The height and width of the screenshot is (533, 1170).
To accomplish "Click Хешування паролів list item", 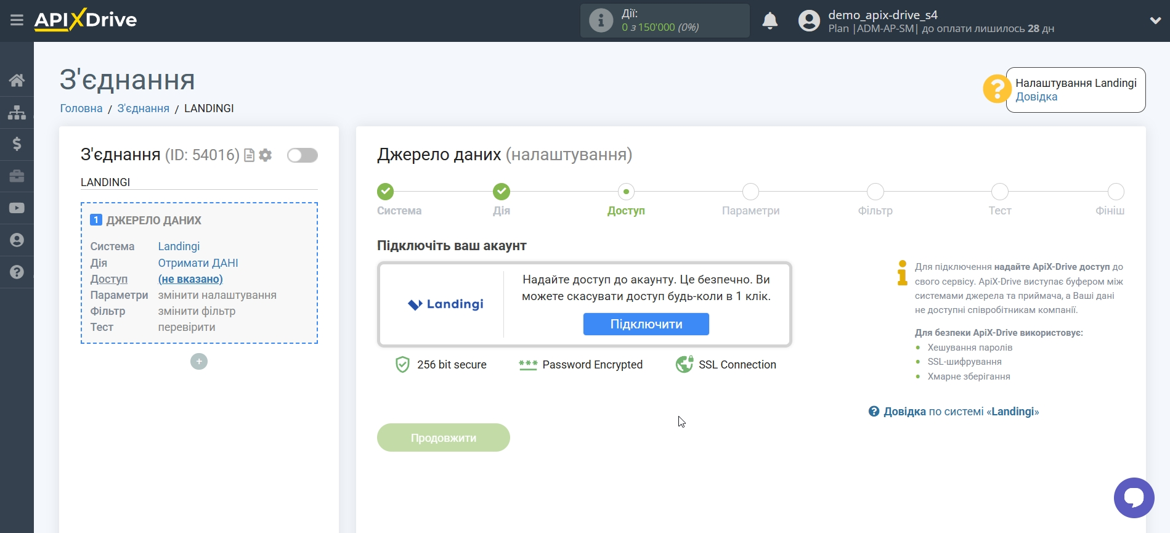I will coord(970,348).
